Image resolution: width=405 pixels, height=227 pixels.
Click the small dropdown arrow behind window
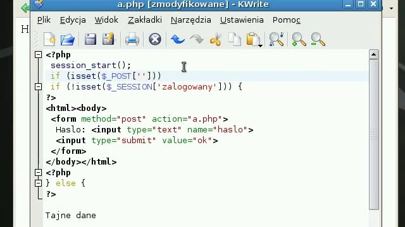coord(392,8)
